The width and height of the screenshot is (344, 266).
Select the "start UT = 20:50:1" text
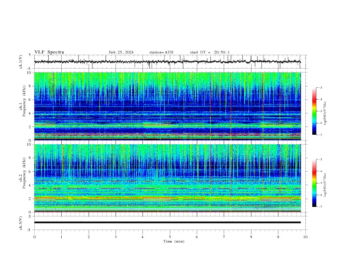tap(210, 52)
